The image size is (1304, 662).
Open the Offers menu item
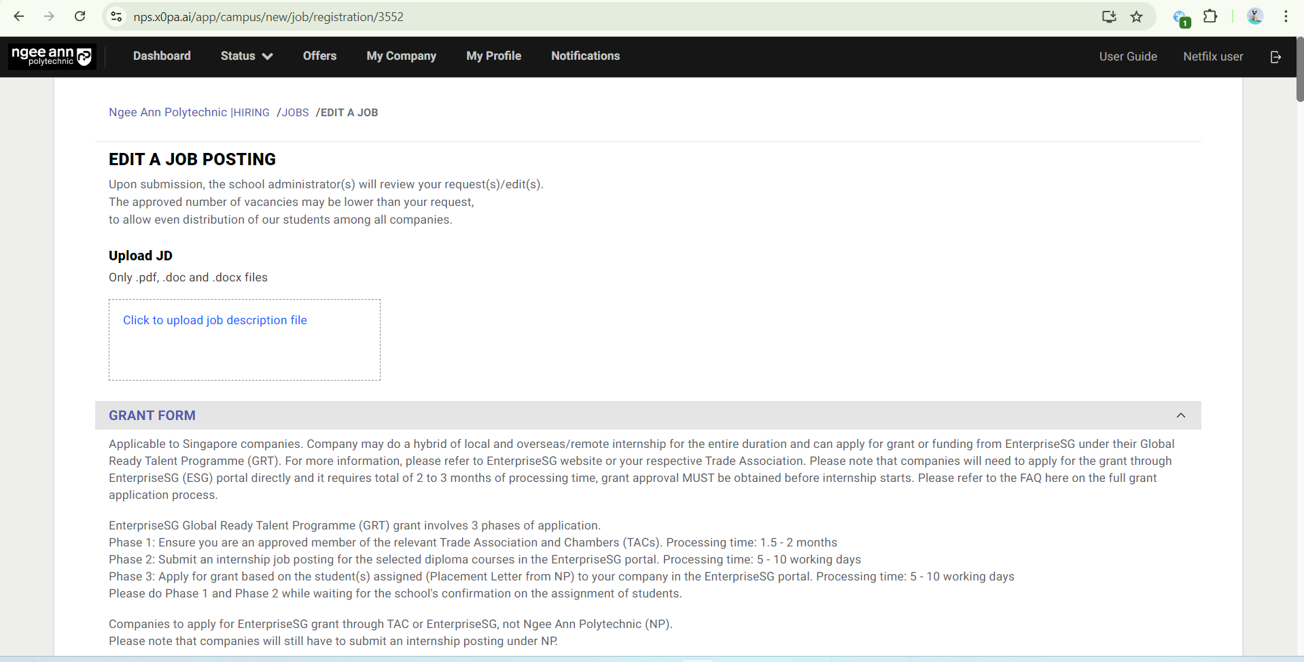(x=319, y=56)
